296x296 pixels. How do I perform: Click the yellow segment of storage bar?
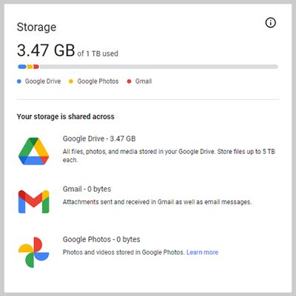pos(30,67)
